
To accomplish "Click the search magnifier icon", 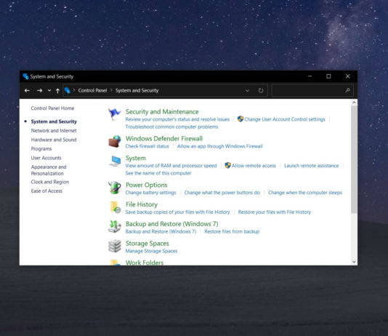I will click(347, 90).
